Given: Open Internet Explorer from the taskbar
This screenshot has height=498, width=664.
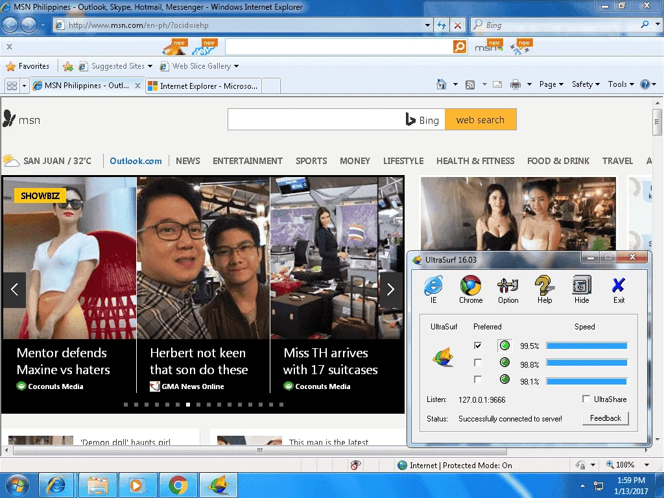Looking at the screenshot, I should 56,485.
